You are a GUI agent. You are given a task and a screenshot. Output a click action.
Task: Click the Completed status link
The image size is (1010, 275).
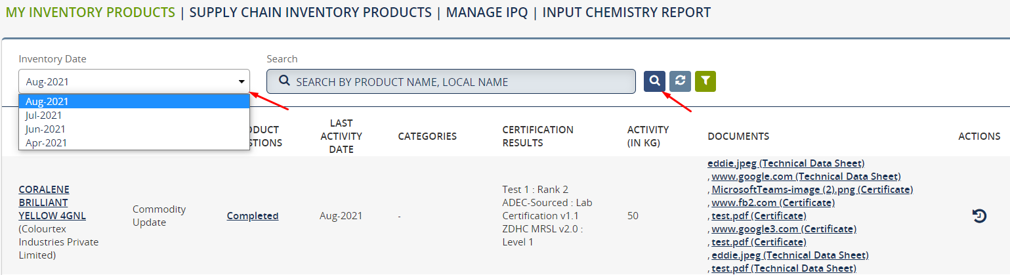click(x=253, y=215)
